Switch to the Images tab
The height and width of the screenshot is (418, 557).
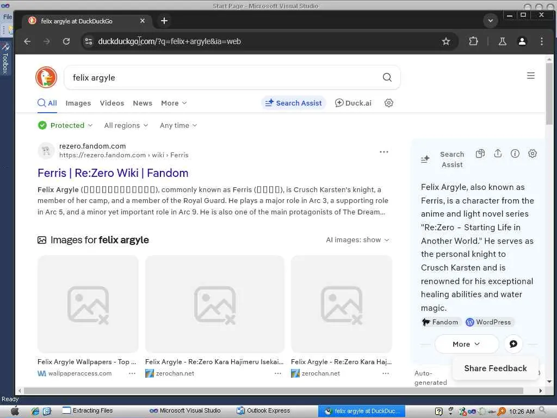click(78, 103)
